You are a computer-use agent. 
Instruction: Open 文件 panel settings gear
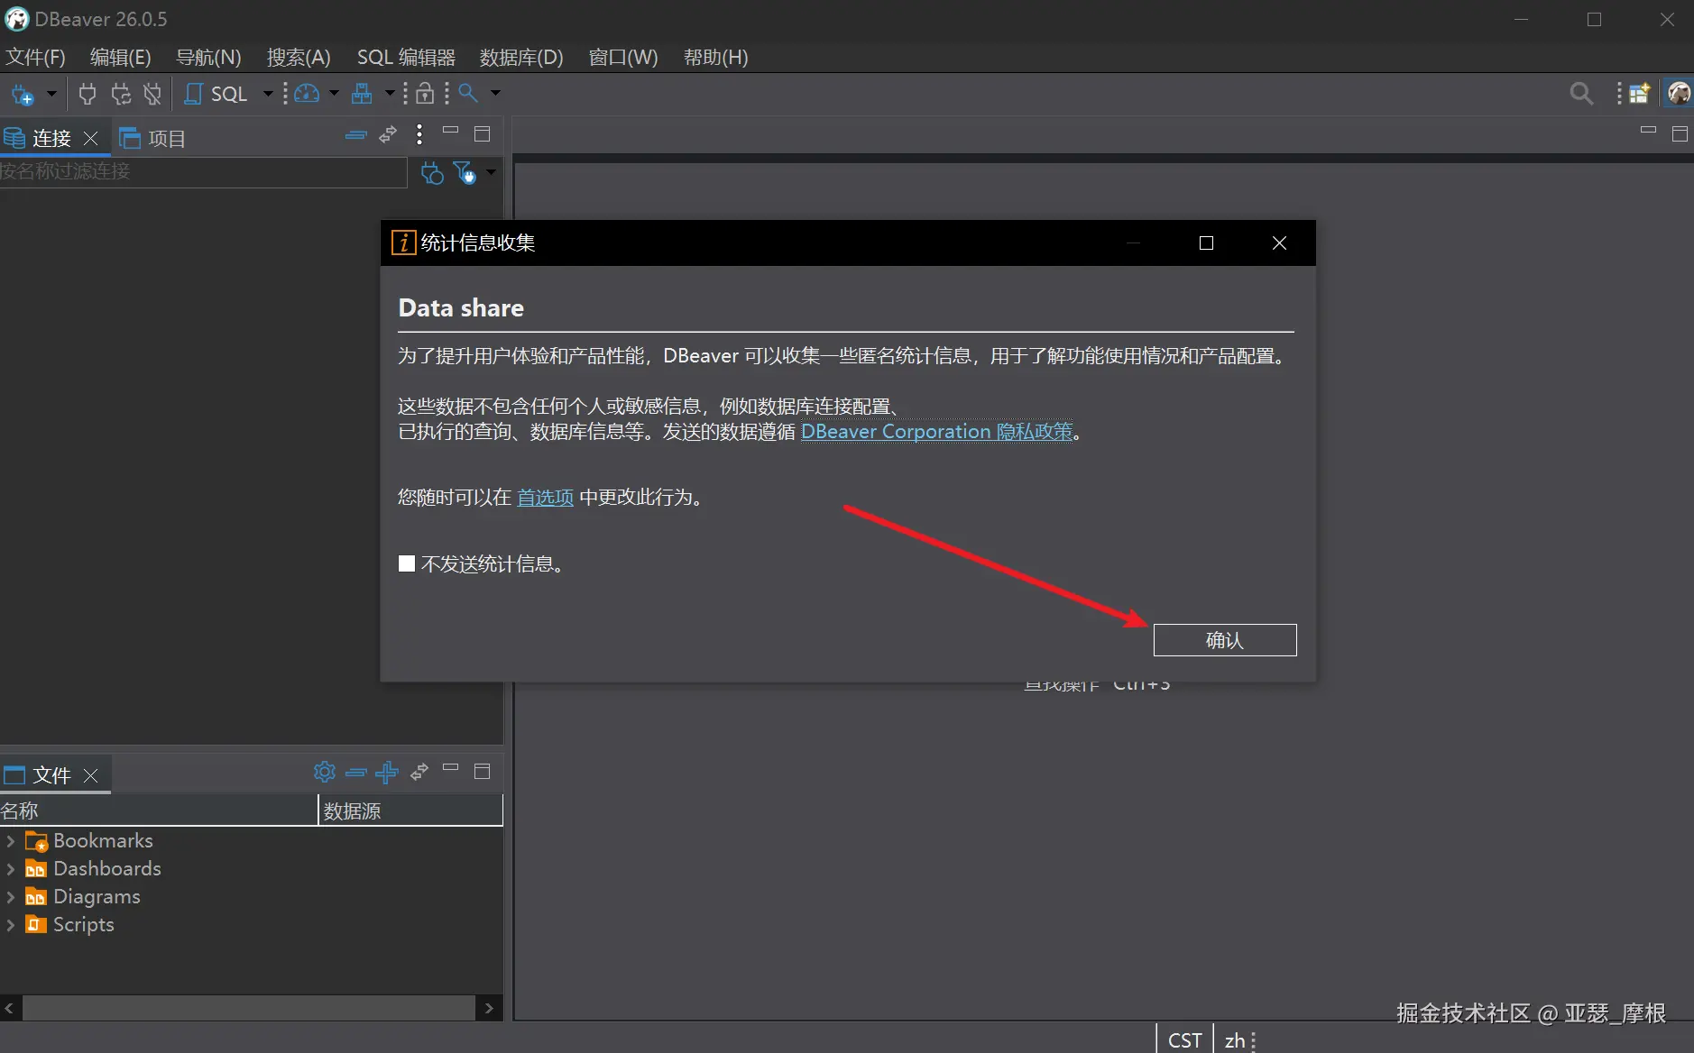325,772
